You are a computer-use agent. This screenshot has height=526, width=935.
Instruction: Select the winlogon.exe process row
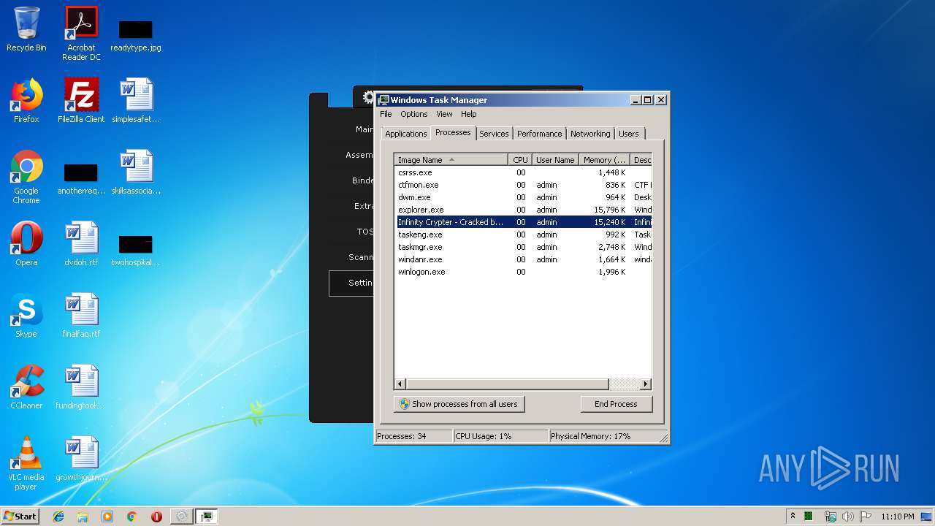pyautogui.click(x=523, y=272)
